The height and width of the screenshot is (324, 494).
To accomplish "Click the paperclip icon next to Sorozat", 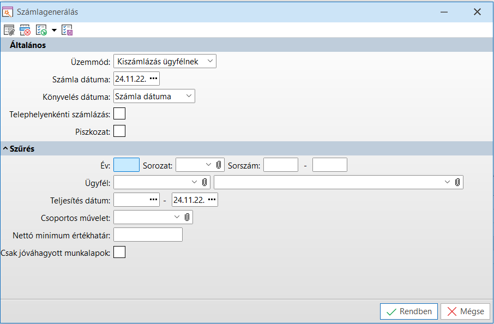I will [219, 165].
